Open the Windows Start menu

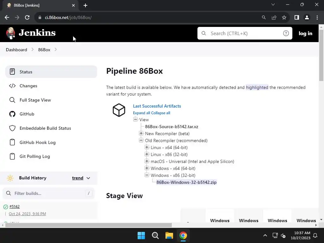coord(141,235)
